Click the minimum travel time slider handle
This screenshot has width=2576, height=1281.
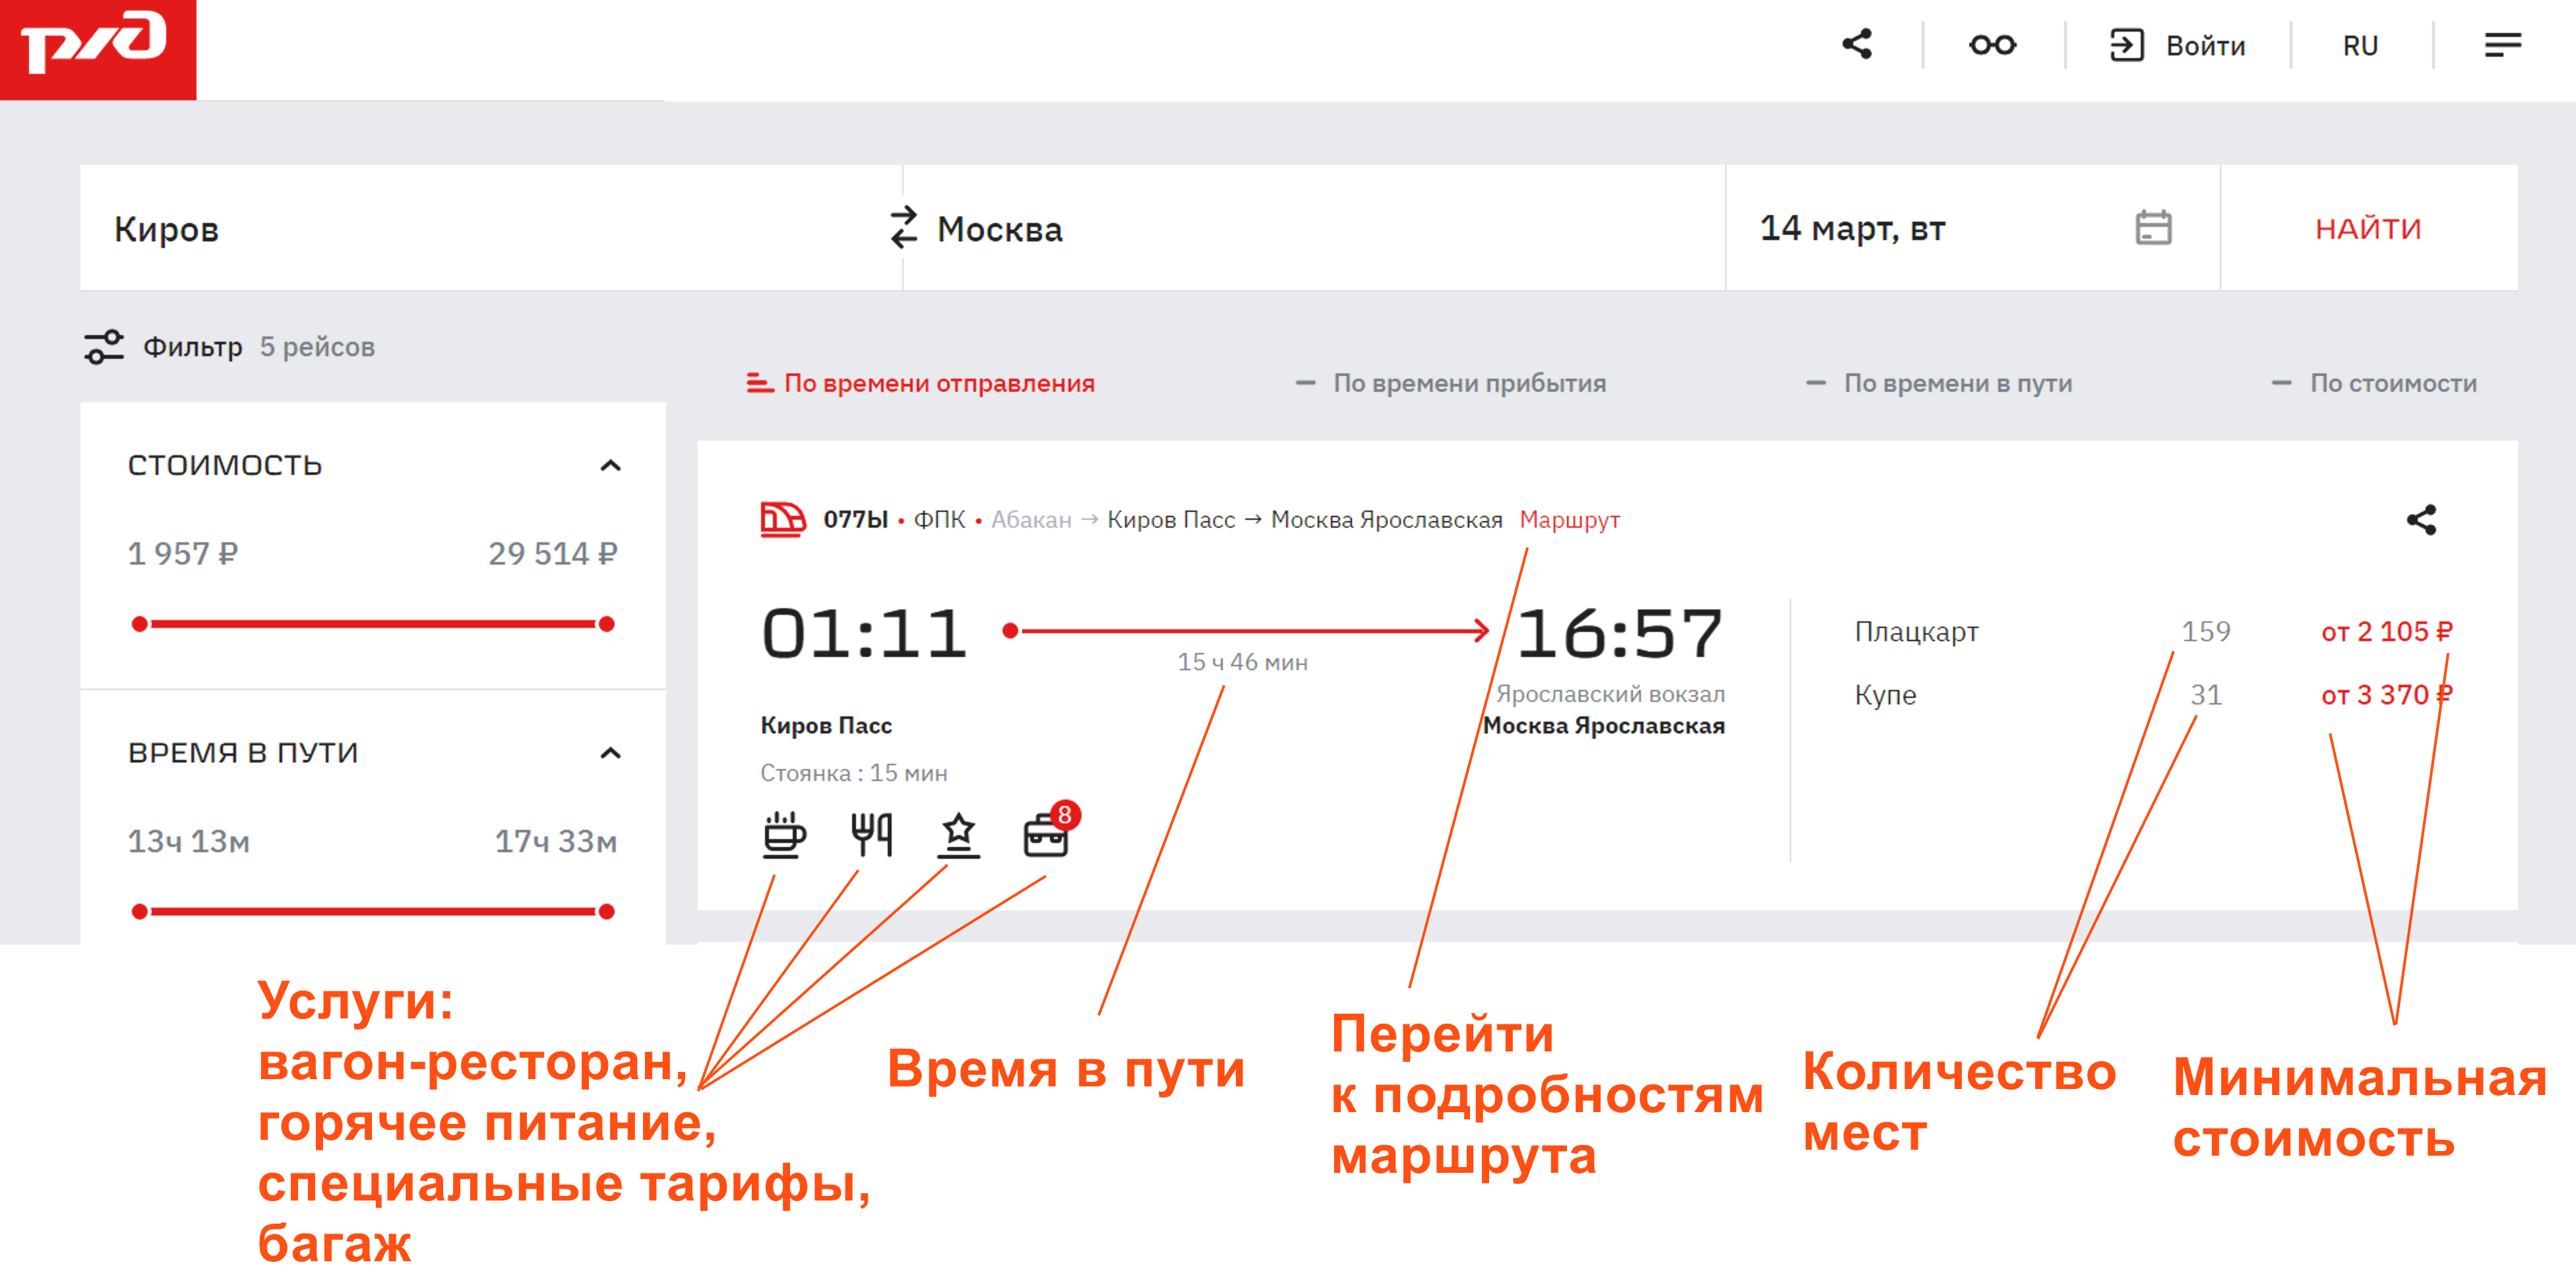click(x=140, y=911)
